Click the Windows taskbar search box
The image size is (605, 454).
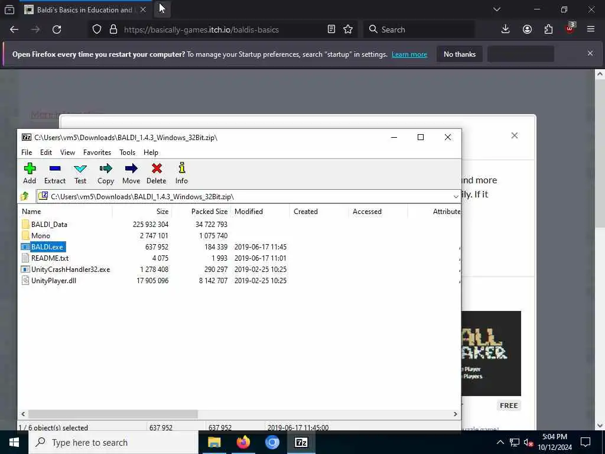[x=113, y=442]
